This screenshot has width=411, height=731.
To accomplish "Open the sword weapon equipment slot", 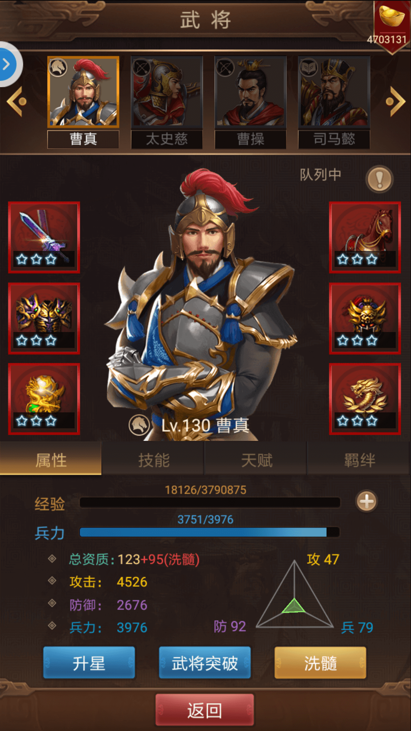I will [44, 237].
